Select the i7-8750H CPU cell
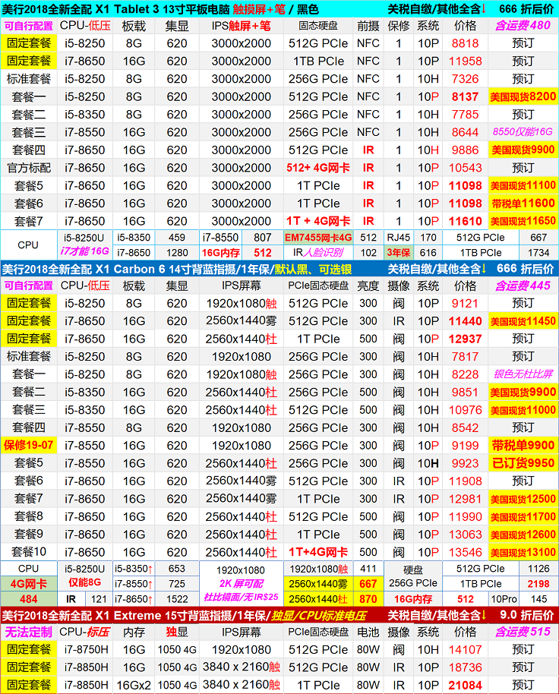This screenshot has height=694, width=559. (84, 650)
